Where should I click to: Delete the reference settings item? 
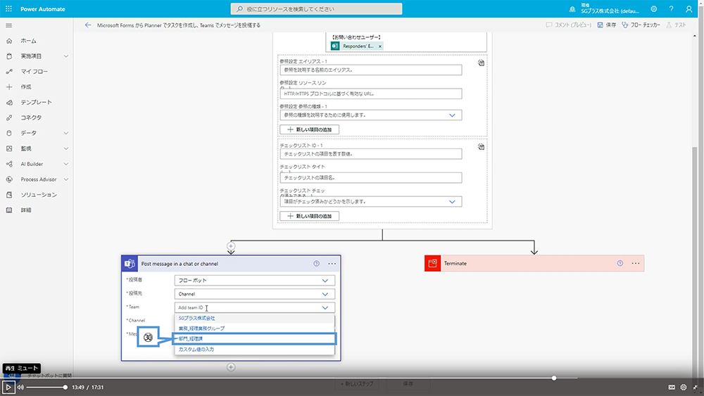coord(481,63)
